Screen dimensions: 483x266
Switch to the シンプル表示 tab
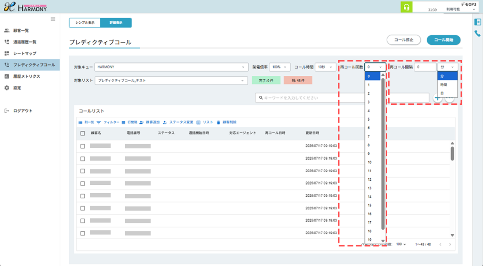pyautogui.click(x=85, y=23)
